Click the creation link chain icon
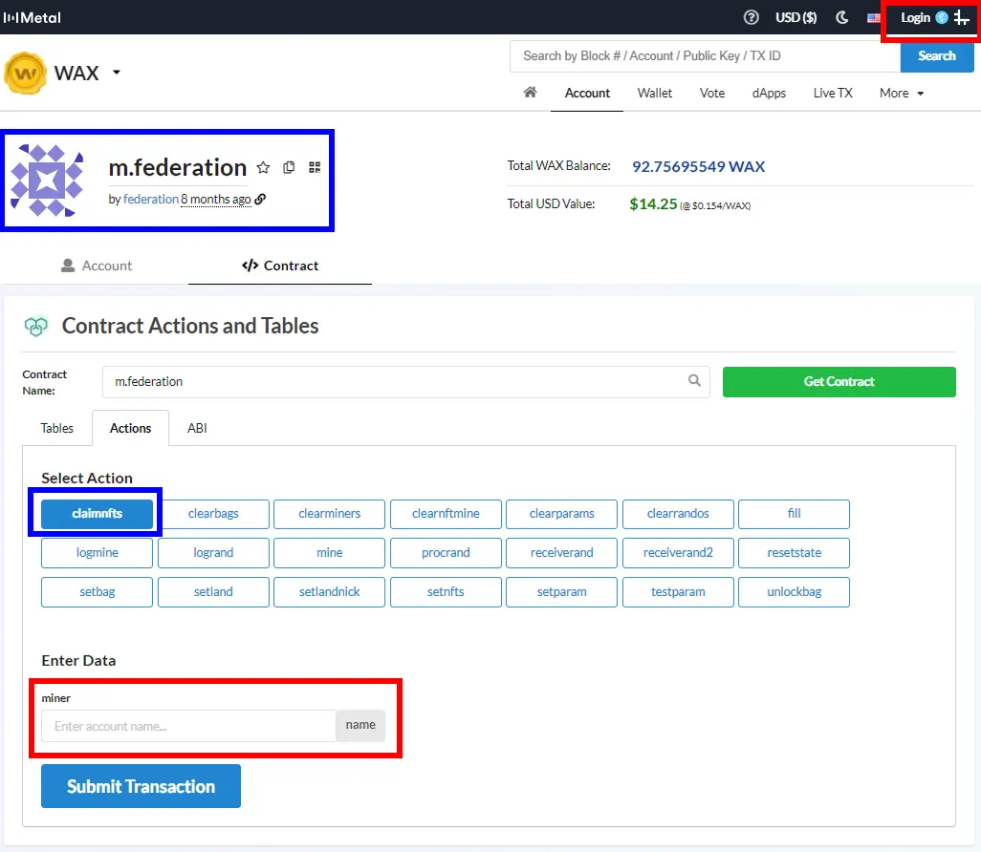The image size is (981, 852). tap(260, 199)
